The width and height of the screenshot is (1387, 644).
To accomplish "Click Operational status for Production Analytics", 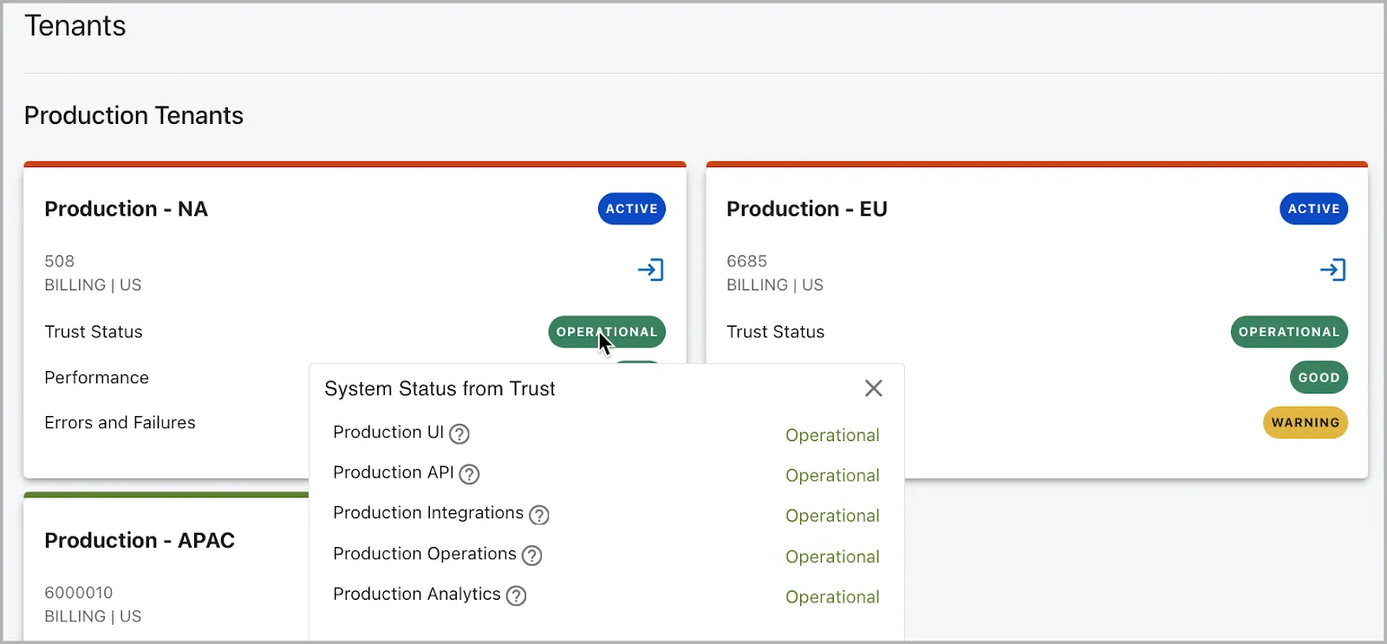I will click(x=832, y=596).
